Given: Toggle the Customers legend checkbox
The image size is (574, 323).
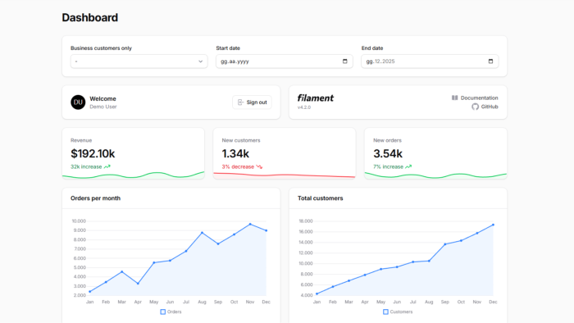Looking at the screenshot, I should coord(385,312).
